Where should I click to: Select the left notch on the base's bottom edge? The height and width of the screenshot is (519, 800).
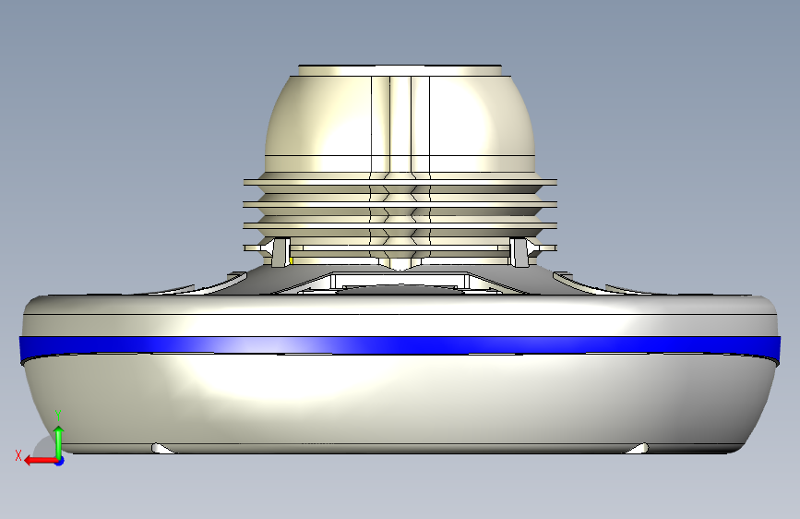pyautogui.click(x=162, y=449)
